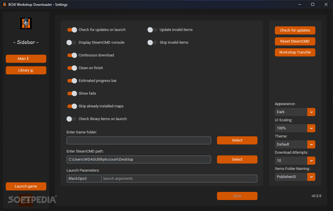Enable Check library items on launch

(x=71, y=119)
